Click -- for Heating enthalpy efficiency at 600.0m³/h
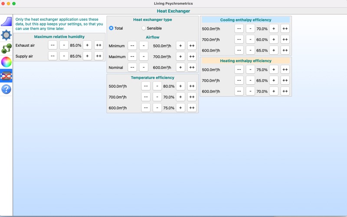Screen dimensions: 347x217 pos(239,91)
